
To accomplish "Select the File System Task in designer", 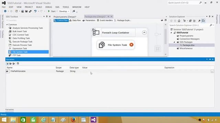I will (x=115, y=45).
